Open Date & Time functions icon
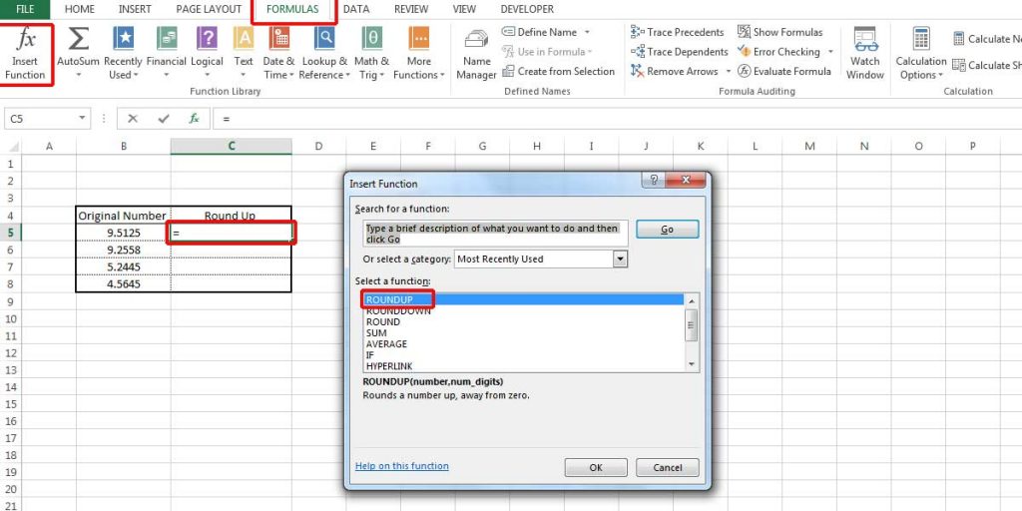The image size is (1022, 511). pyautogui.click(x=279, y=39)
